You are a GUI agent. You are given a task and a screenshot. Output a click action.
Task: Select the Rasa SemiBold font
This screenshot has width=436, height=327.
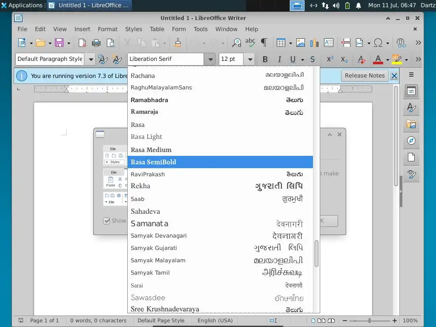220,162
